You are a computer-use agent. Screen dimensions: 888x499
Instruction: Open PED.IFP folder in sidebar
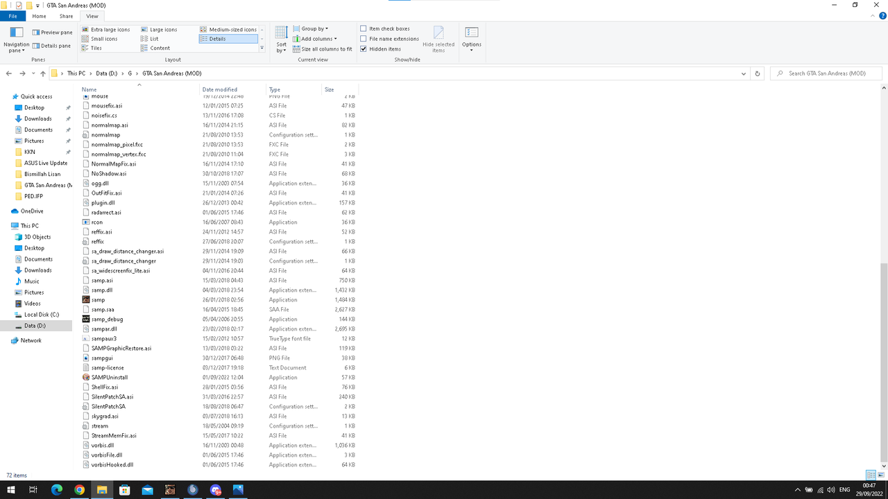tap(33, 196)
